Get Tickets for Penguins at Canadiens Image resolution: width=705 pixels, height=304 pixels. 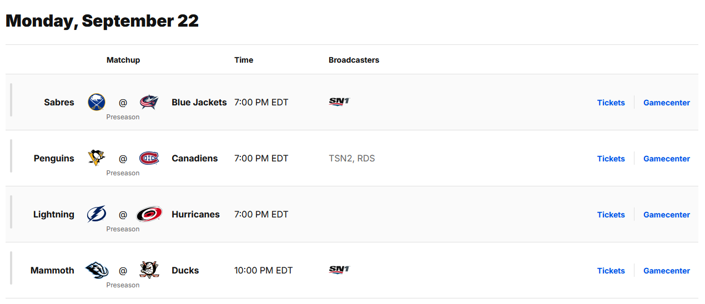(611, 159)
